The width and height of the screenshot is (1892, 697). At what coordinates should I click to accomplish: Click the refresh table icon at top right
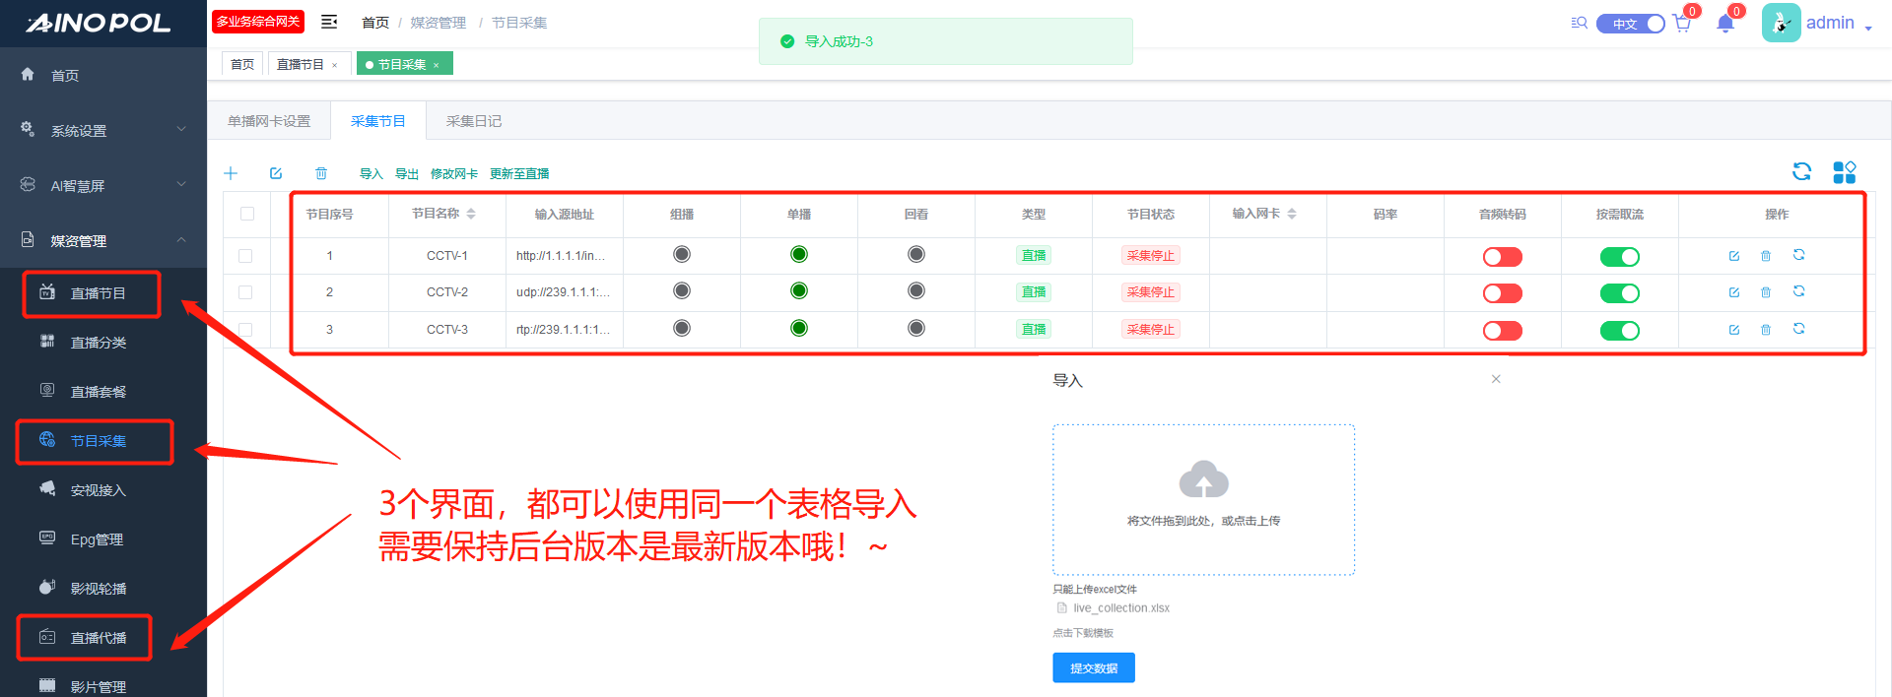(x=1801, y=172)
